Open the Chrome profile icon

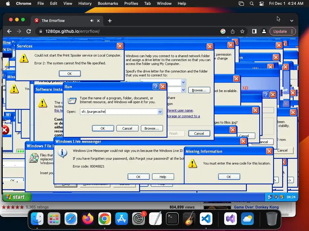click(x=264, y=31)
